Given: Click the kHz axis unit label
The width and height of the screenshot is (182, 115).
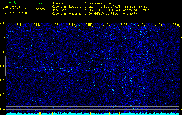Looking at the screenshot, I should [x=3, y=23].
